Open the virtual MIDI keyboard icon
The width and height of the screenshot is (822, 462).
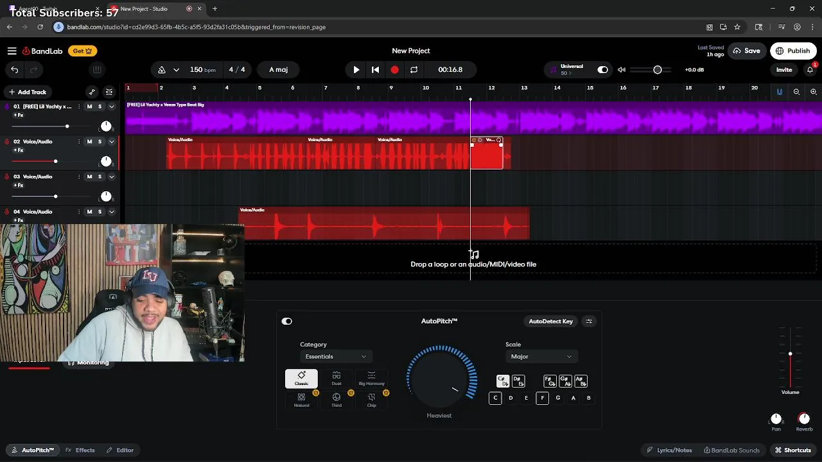tap(96, 69)
